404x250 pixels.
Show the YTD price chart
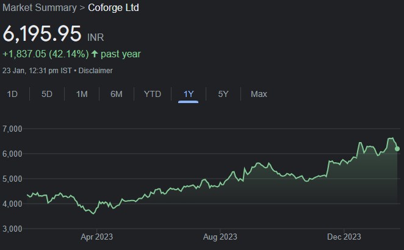[x=153, y=94]
